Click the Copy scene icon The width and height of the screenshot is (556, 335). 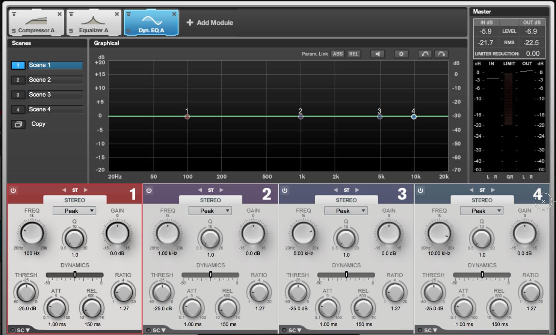pos(18,124)
